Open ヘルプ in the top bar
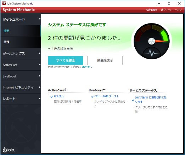 pos(178,10)
